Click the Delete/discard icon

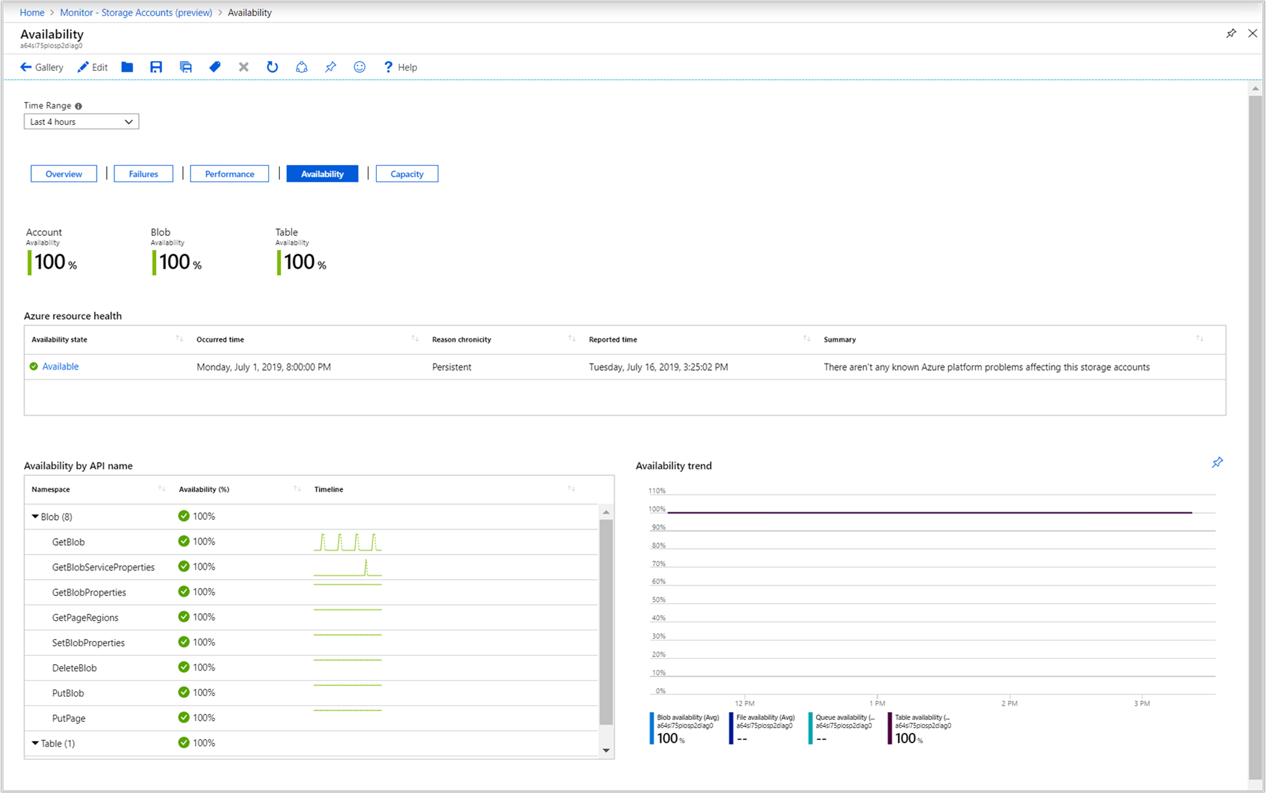(x=242, y=67)
